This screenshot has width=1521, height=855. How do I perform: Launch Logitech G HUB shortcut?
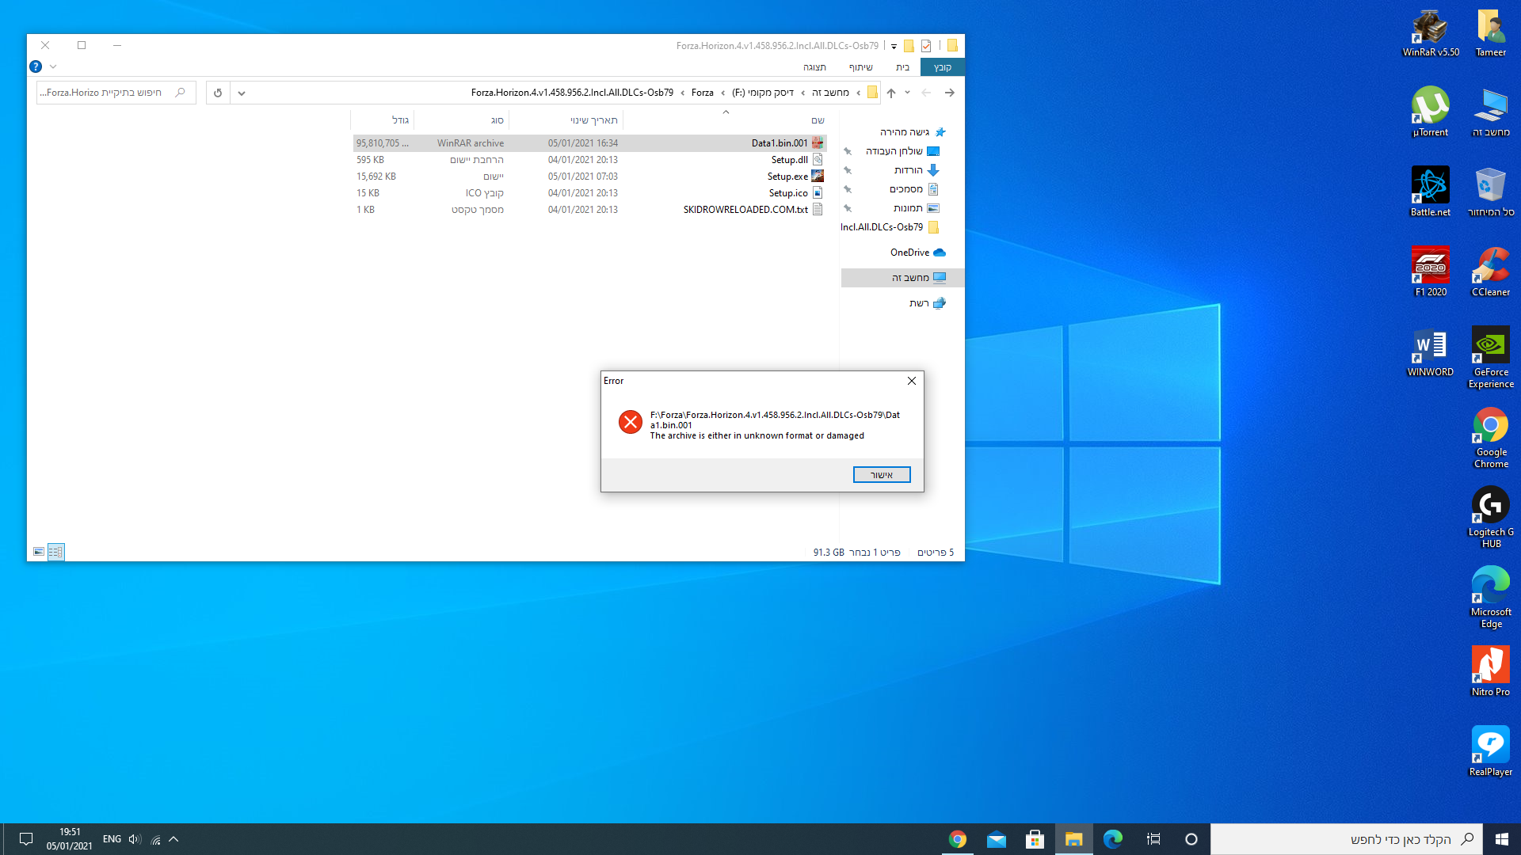(1491, 518)
